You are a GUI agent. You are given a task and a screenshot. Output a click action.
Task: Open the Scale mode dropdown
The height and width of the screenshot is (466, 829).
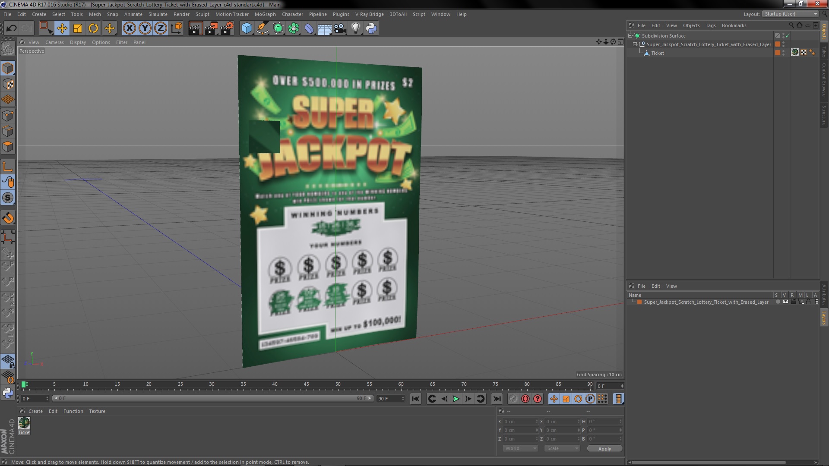pyautogui.click(x=562, y=449)
